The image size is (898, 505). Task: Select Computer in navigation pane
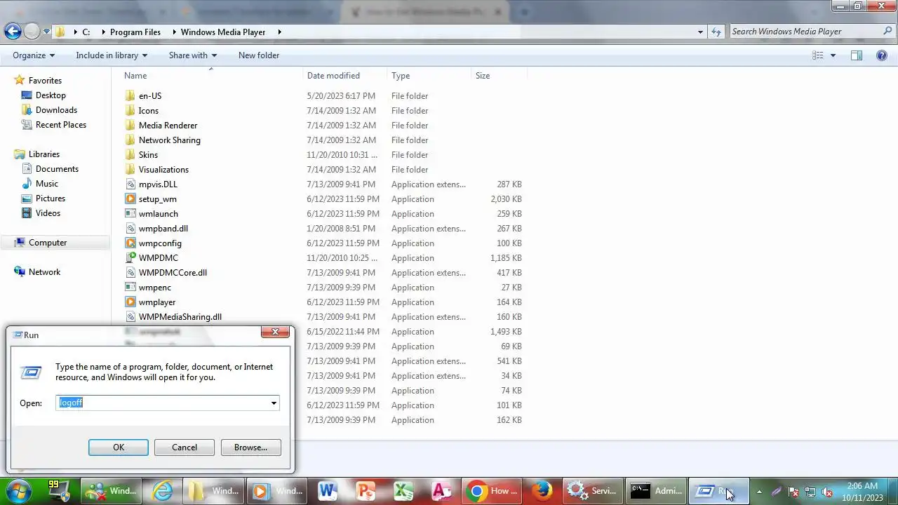[x=48, y=243]
